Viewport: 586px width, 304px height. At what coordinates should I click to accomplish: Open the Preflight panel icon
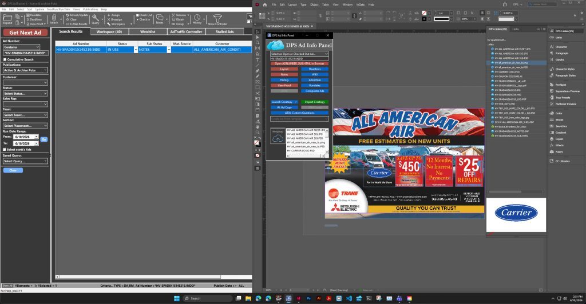(x=552, y=85)
